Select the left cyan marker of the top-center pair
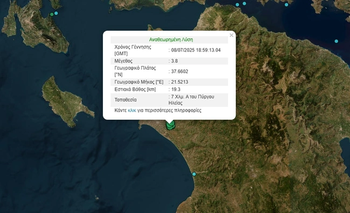Screen dimensions: 350x213 pos(237,5)
